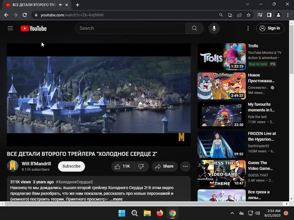Open Все грехи и ляпы video title
The height and width of the screenshot is (220, 294).
259,195
